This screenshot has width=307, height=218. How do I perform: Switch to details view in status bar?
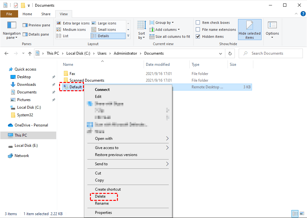(295, 214)
